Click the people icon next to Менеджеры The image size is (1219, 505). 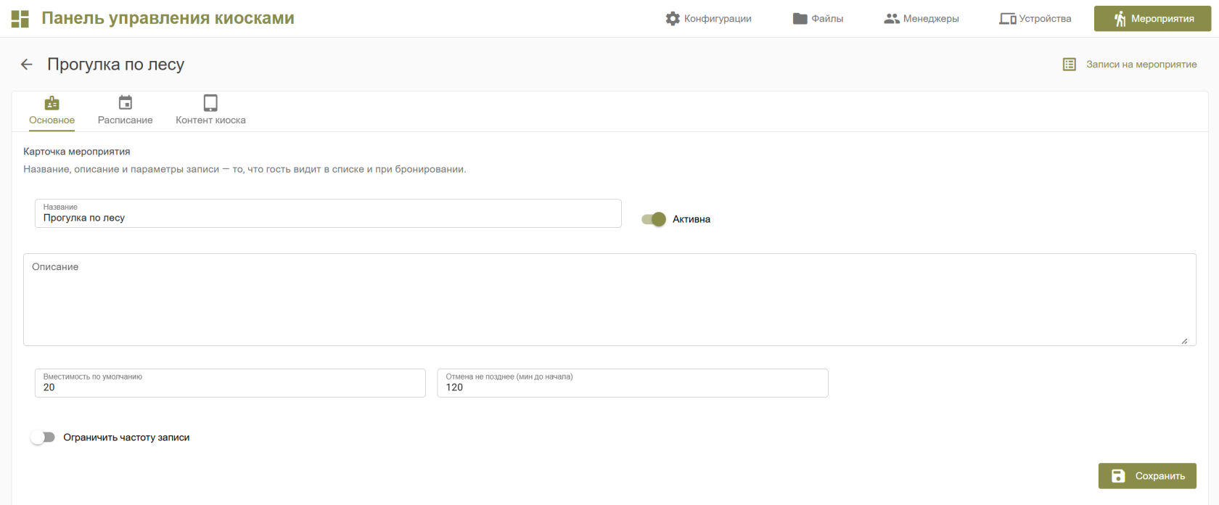click(x=892, y=19)
